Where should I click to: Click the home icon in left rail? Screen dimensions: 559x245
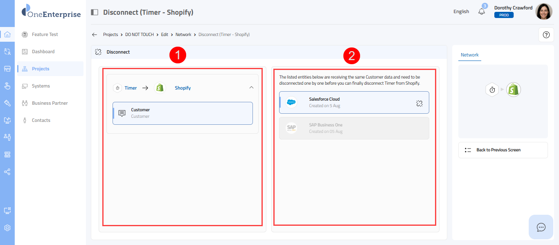[7, 34]
